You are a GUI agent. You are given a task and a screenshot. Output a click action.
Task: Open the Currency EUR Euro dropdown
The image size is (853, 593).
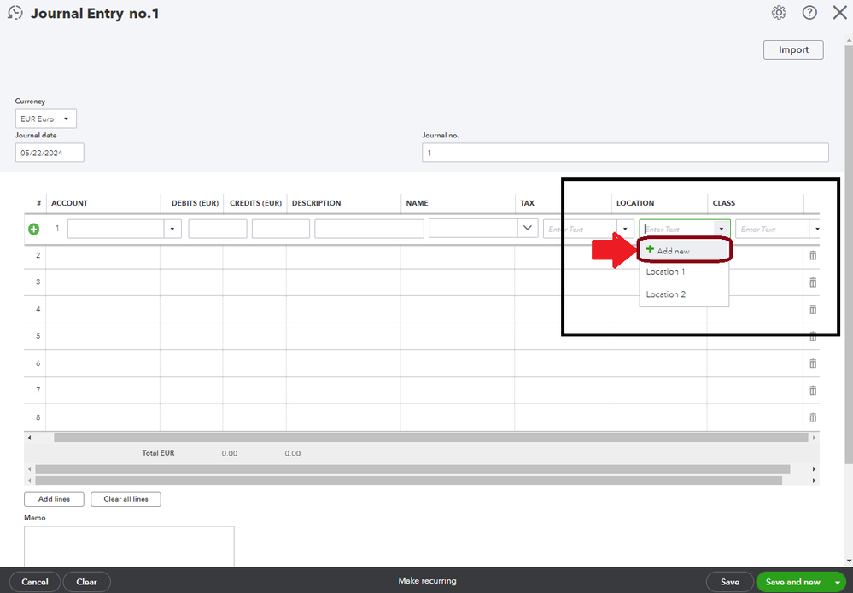coord(46,119)
